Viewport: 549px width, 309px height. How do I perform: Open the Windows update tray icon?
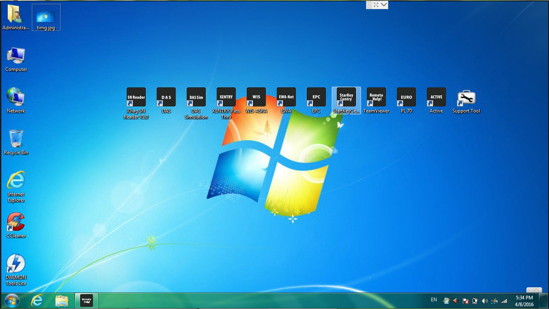point(446,301)
